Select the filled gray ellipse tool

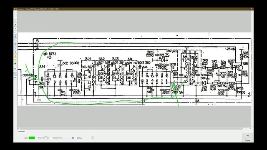15,52
